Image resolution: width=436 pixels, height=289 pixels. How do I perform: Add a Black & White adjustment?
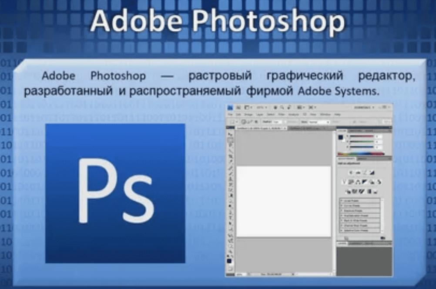point(365,182)
